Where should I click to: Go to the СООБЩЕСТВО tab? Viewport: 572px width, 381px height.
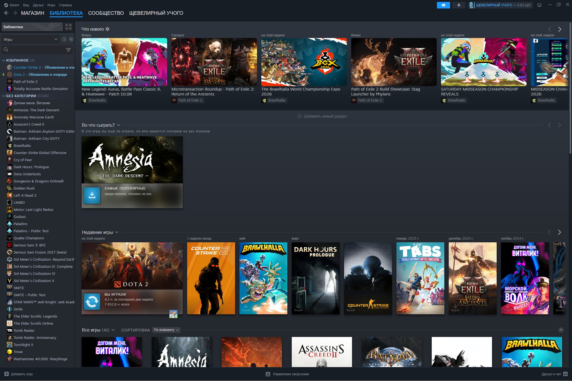pyautogui.click(x=106, y=13)
